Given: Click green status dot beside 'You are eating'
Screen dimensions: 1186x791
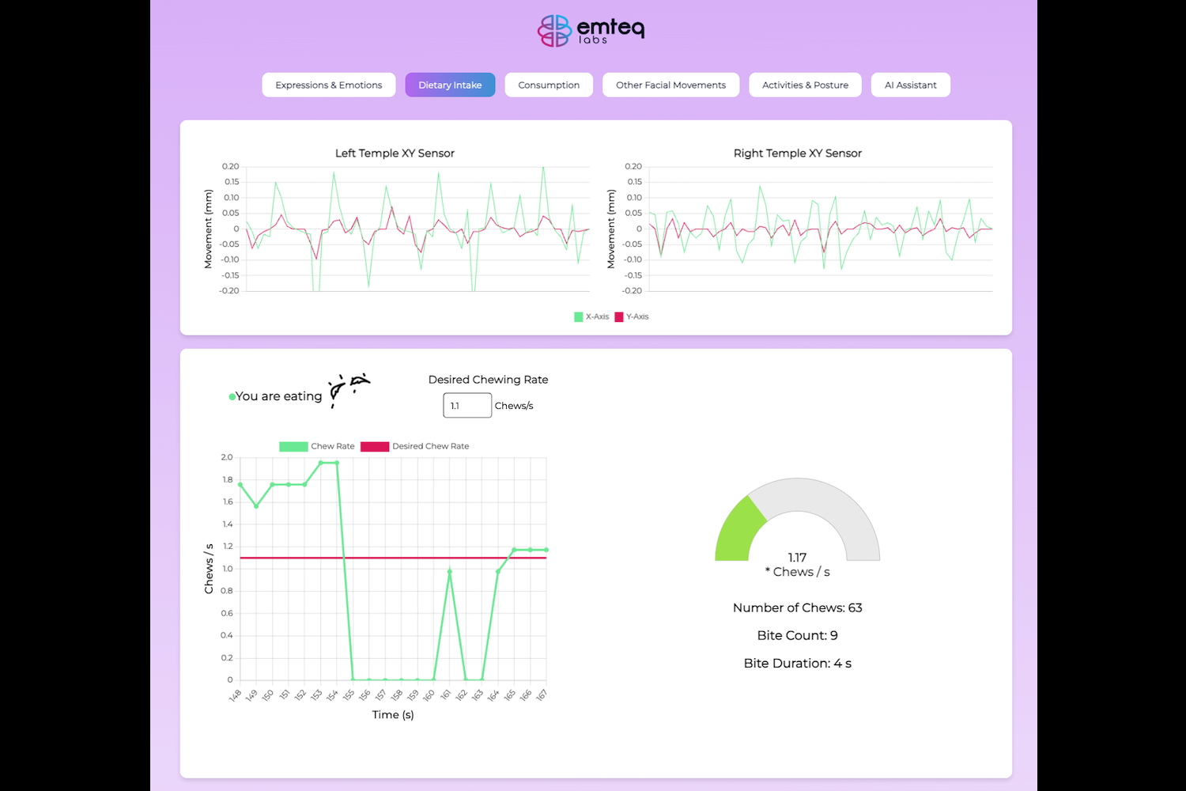Looking at the screenshot, I should (232, 397).
